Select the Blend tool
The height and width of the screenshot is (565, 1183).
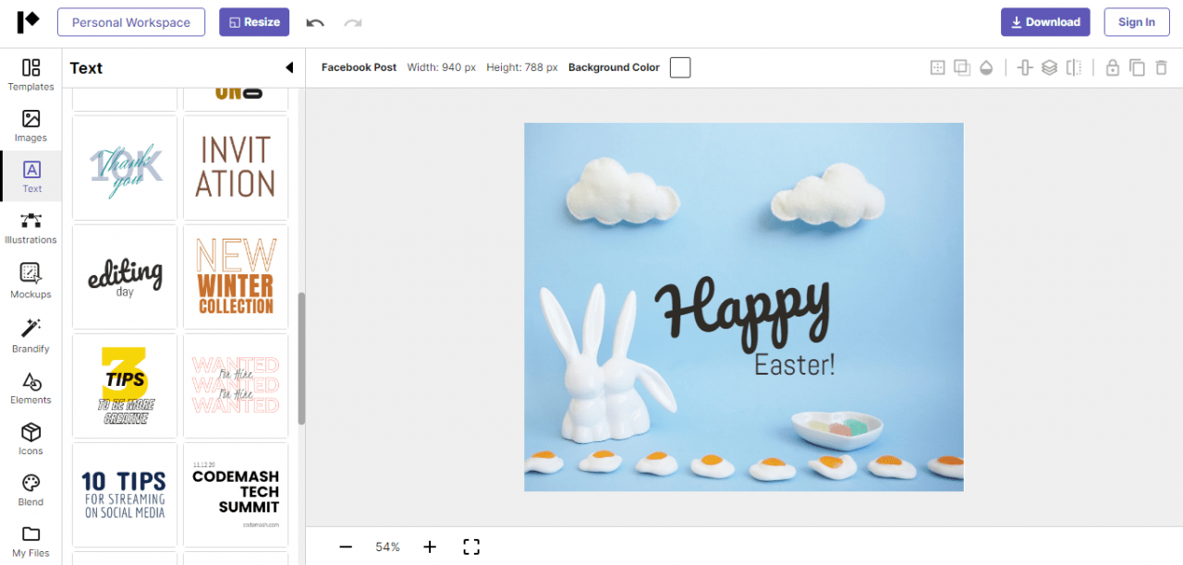coord(30,489)
